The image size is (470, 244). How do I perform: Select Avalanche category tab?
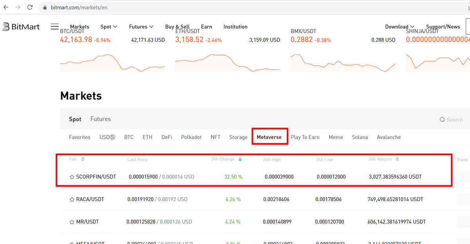(389, 137)
